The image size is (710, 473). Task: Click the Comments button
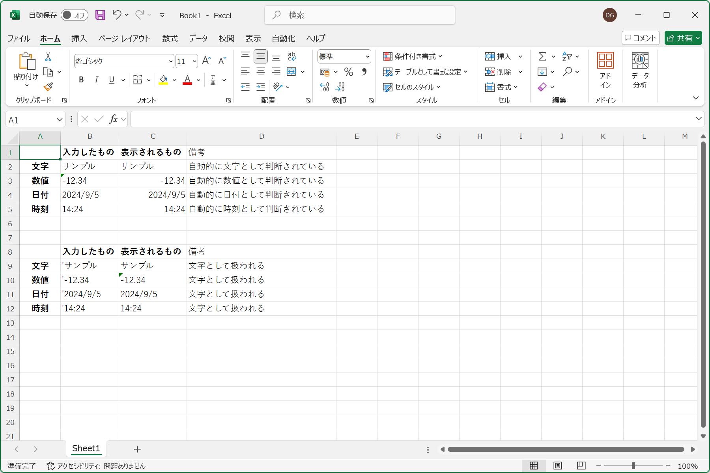coord(641,38)
